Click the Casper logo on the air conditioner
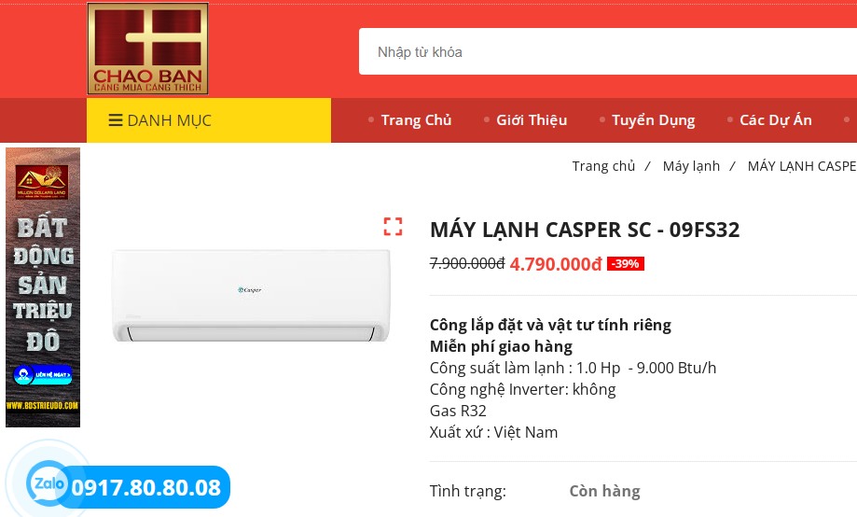This screenshot has width=857, height=517. tap(250, 290)
